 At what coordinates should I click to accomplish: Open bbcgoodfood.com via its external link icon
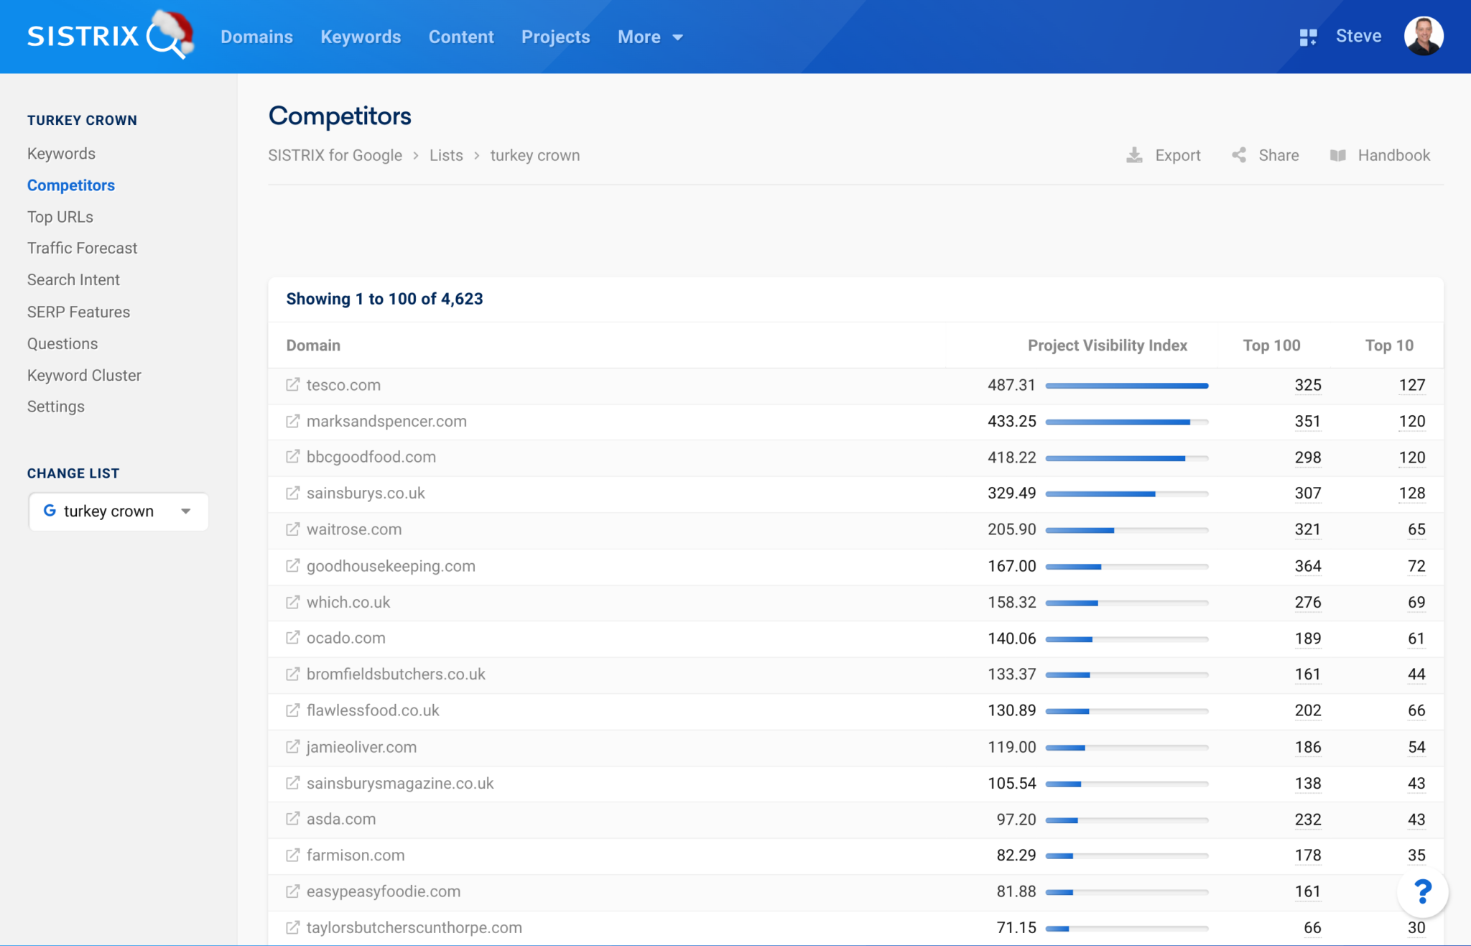pos(292,457)
